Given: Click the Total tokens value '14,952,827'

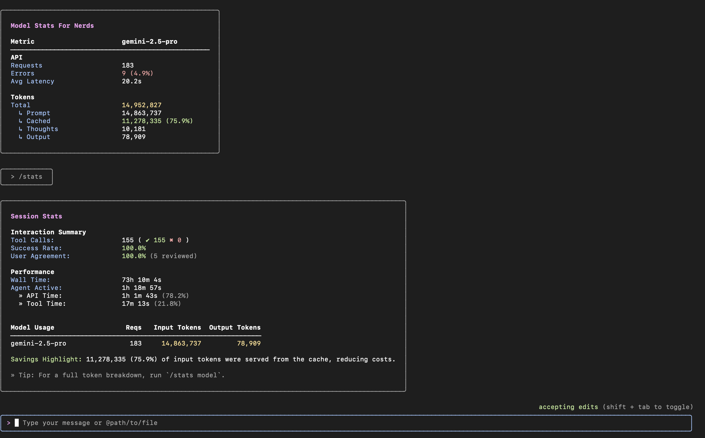Looking at the screenshot, I should click(142, 105).
